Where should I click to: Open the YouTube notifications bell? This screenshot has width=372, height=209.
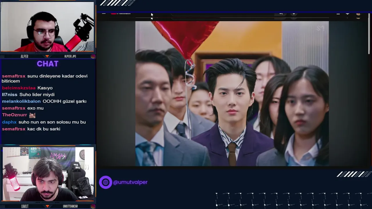tap(347, 13)
